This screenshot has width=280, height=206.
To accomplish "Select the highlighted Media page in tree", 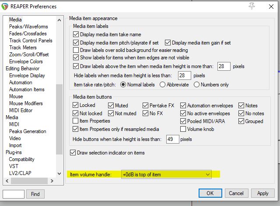I will pyautogui.click(x=16, y=20).
